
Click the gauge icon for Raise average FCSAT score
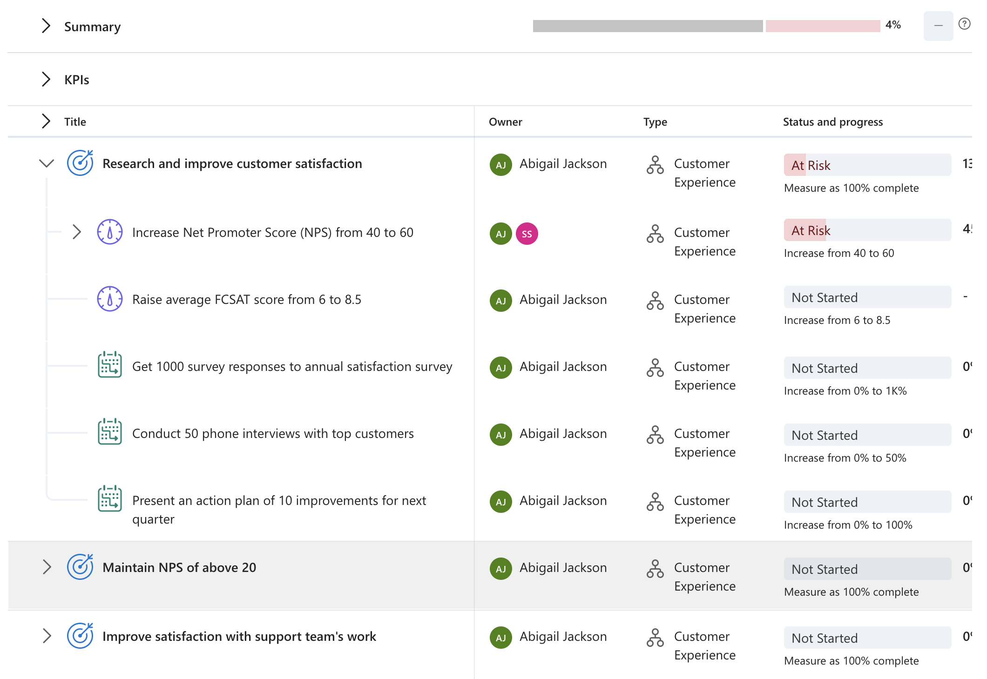pyautogui.click(x=110, y=299)
